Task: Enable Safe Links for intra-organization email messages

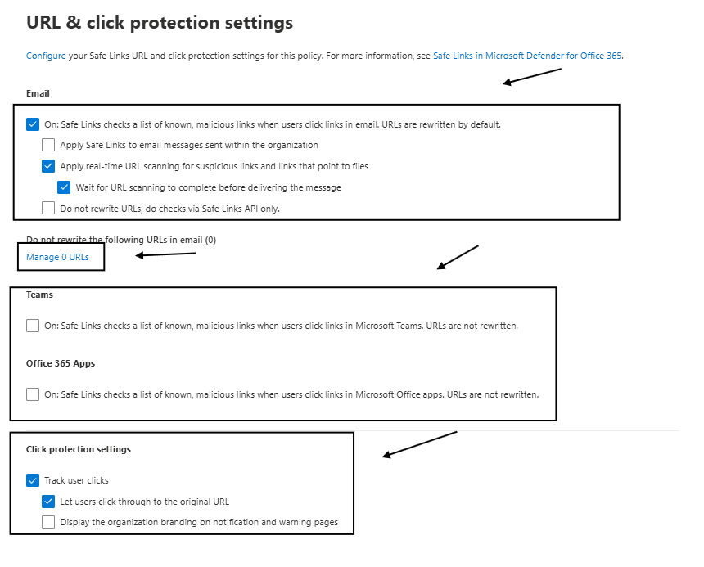Action: [x=47, y=145]
